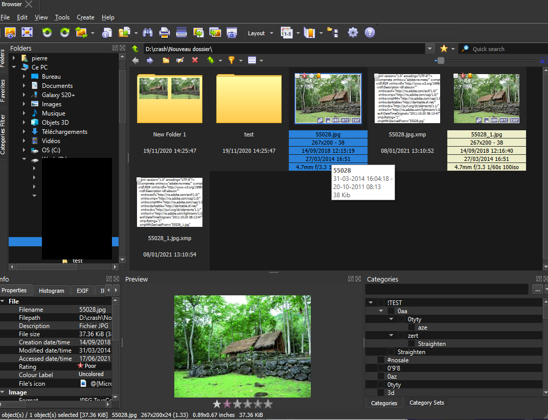
Task: Click the thumbnail size slider handle
Action: point(441,60)
